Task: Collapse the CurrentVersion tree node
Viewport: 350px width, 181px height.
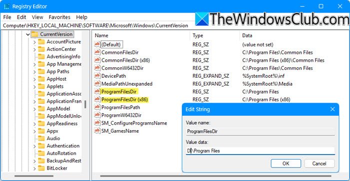Action: (28, 34)
